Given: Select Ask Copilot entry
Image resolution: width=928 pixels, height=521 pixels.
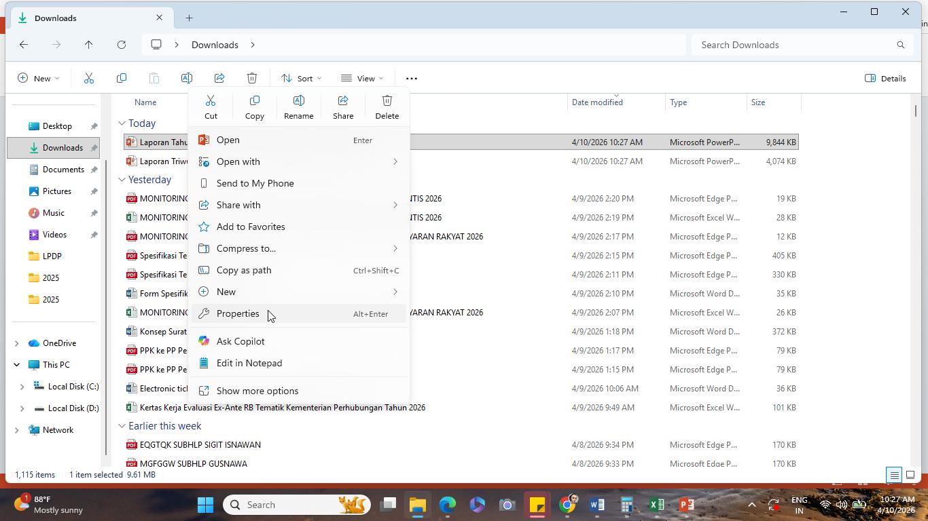Looking at the screenshot, I should [299, 341].
